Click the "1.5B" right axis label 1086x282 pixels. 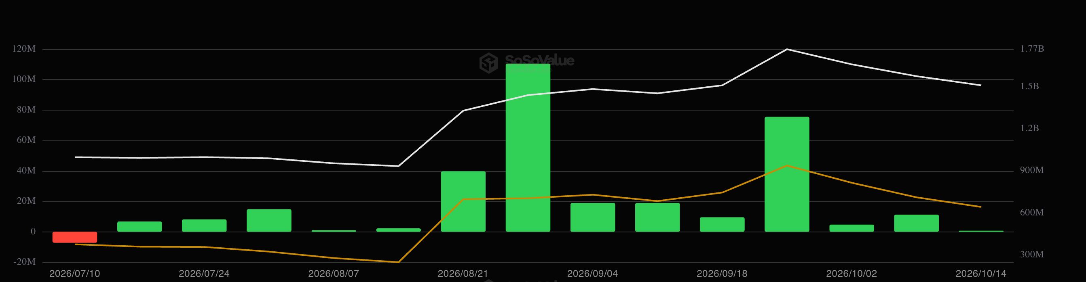1029,86
